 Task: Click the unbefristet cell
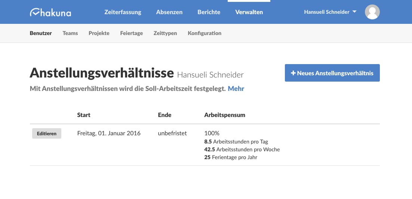172,133
